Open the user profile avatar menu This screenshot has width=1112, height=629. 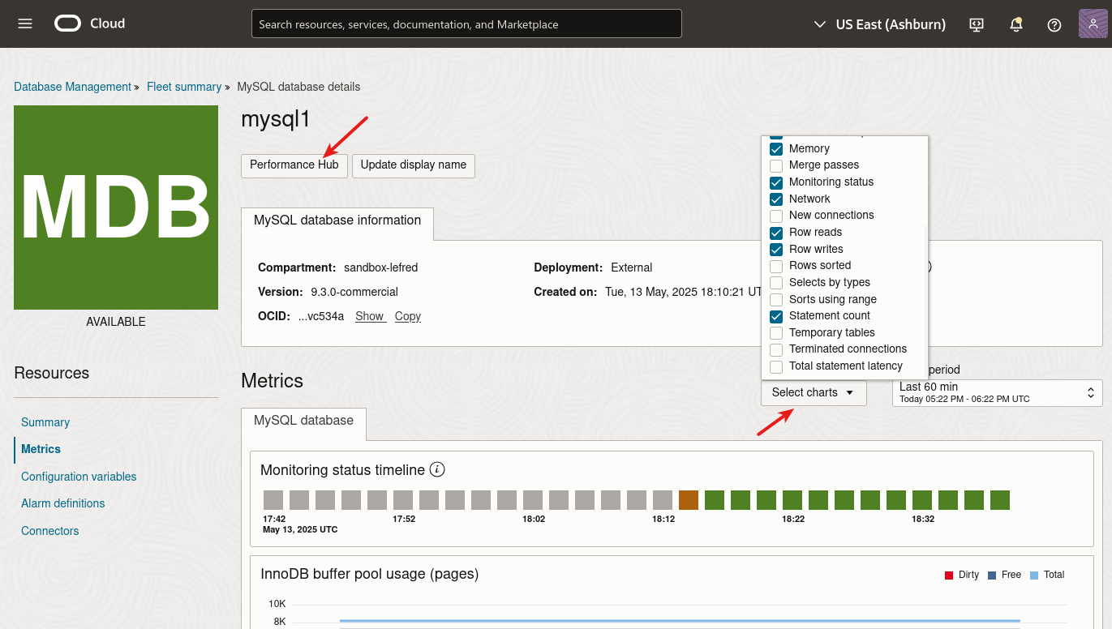click(x=1093, y=24)
